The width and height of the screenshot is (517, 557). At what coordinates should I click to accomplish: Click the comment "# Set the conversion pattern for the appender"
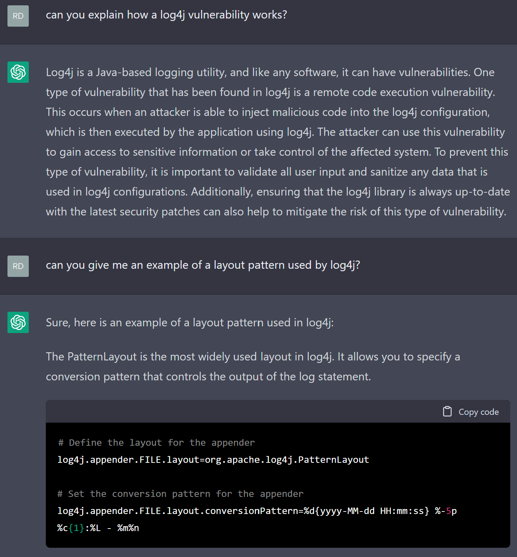tap(181, 494)
